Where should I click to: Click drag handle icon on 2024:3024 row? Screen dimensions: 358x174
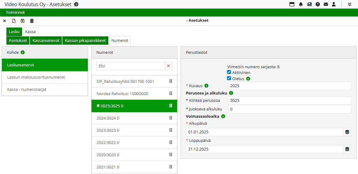[171, 118]
